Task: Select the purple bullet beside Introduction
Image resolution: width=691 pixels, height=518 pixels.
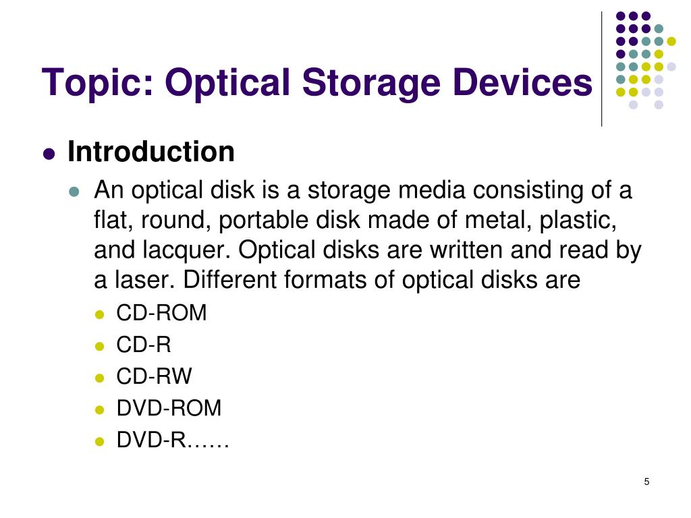Action: (49, 154)
